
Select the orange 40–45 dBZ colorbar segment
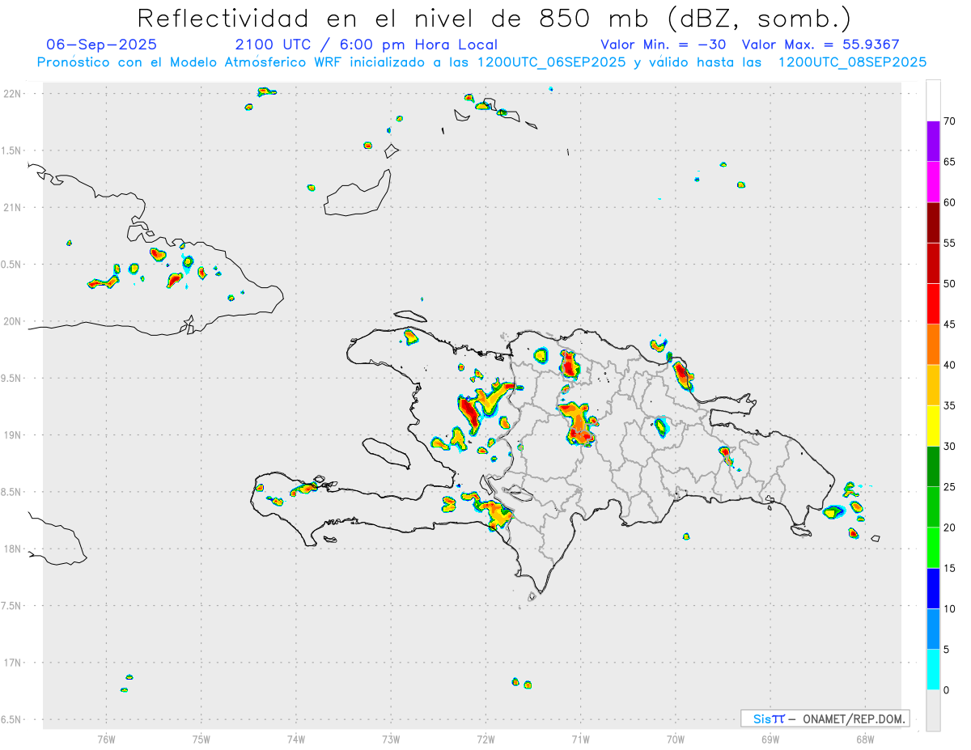coord(933,344)
